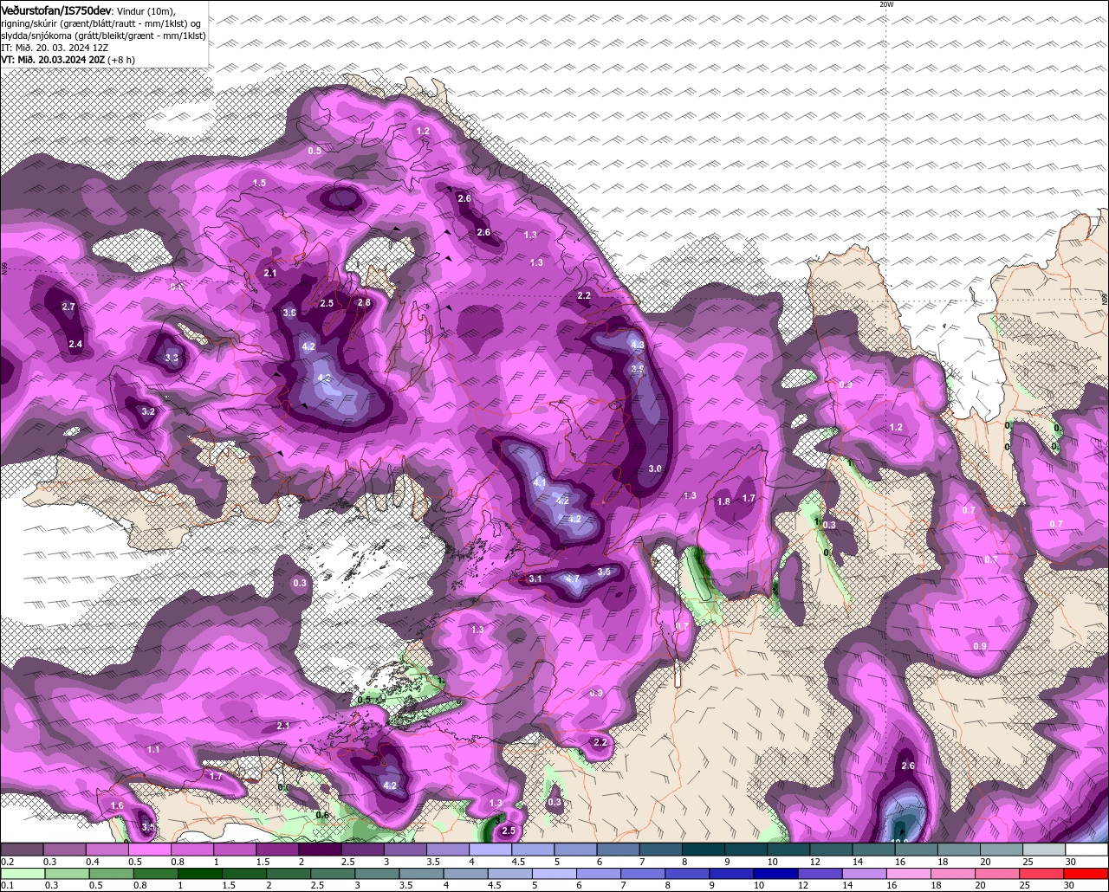This screenshot has width=1109, height=892.
Task: Select the 3.1 value left of 4.7
Action: 535,579
